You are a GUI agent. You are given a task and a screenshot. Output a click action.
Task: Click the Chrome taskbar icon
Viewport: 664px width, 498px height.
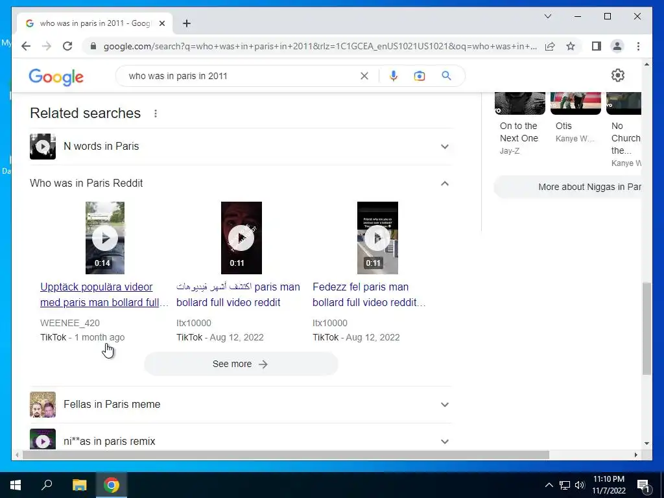click(112, 485)
